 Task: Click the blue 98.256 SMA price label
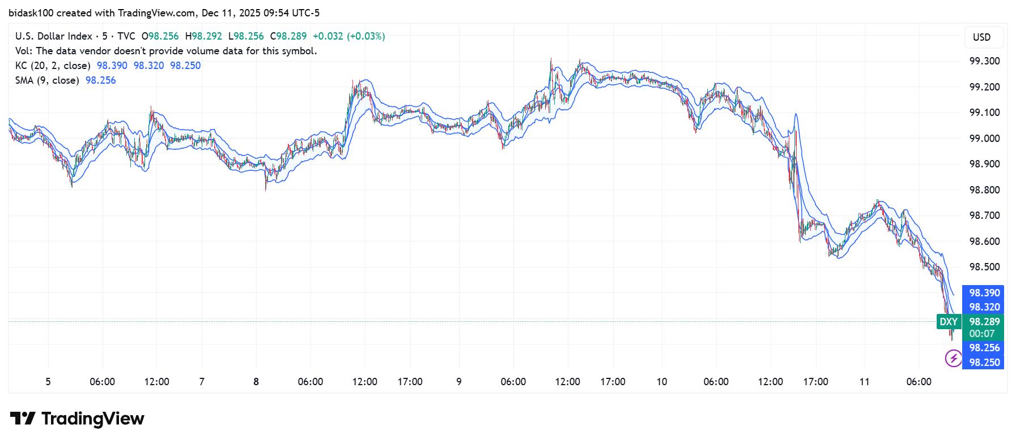pyautogui.click(x=984, y=348)
